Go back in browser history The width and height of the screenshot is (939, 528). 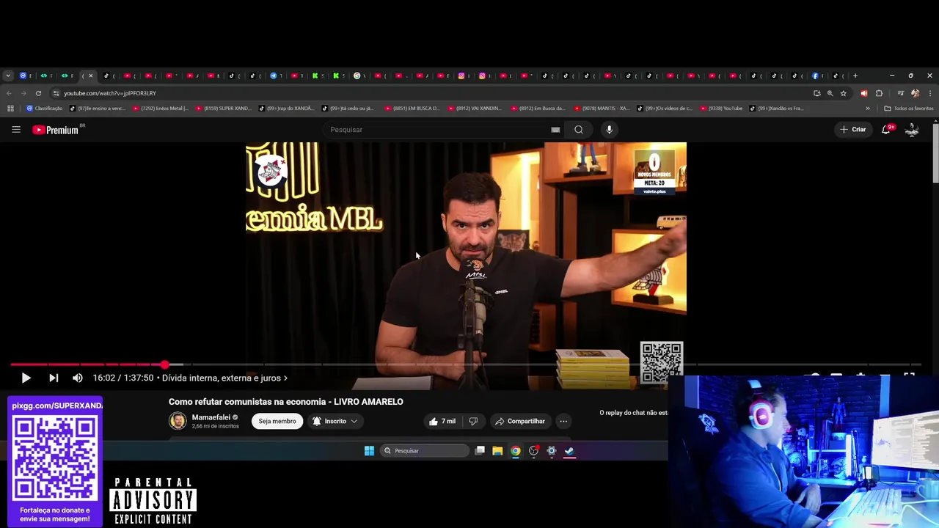point(9,93)
